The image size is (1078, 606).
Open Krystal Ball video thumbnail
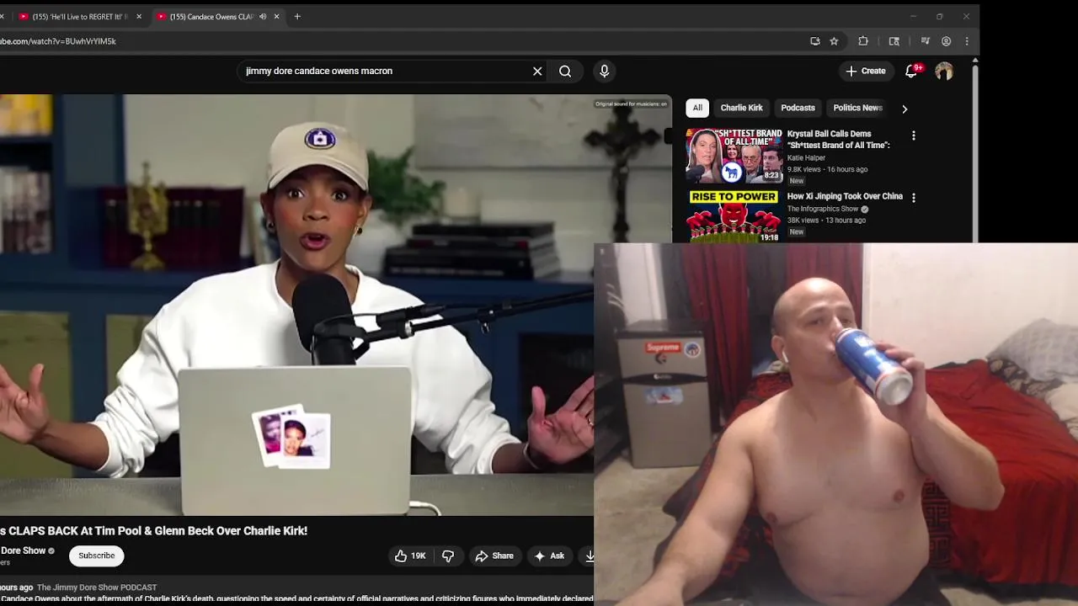click(x=734, y=156)
